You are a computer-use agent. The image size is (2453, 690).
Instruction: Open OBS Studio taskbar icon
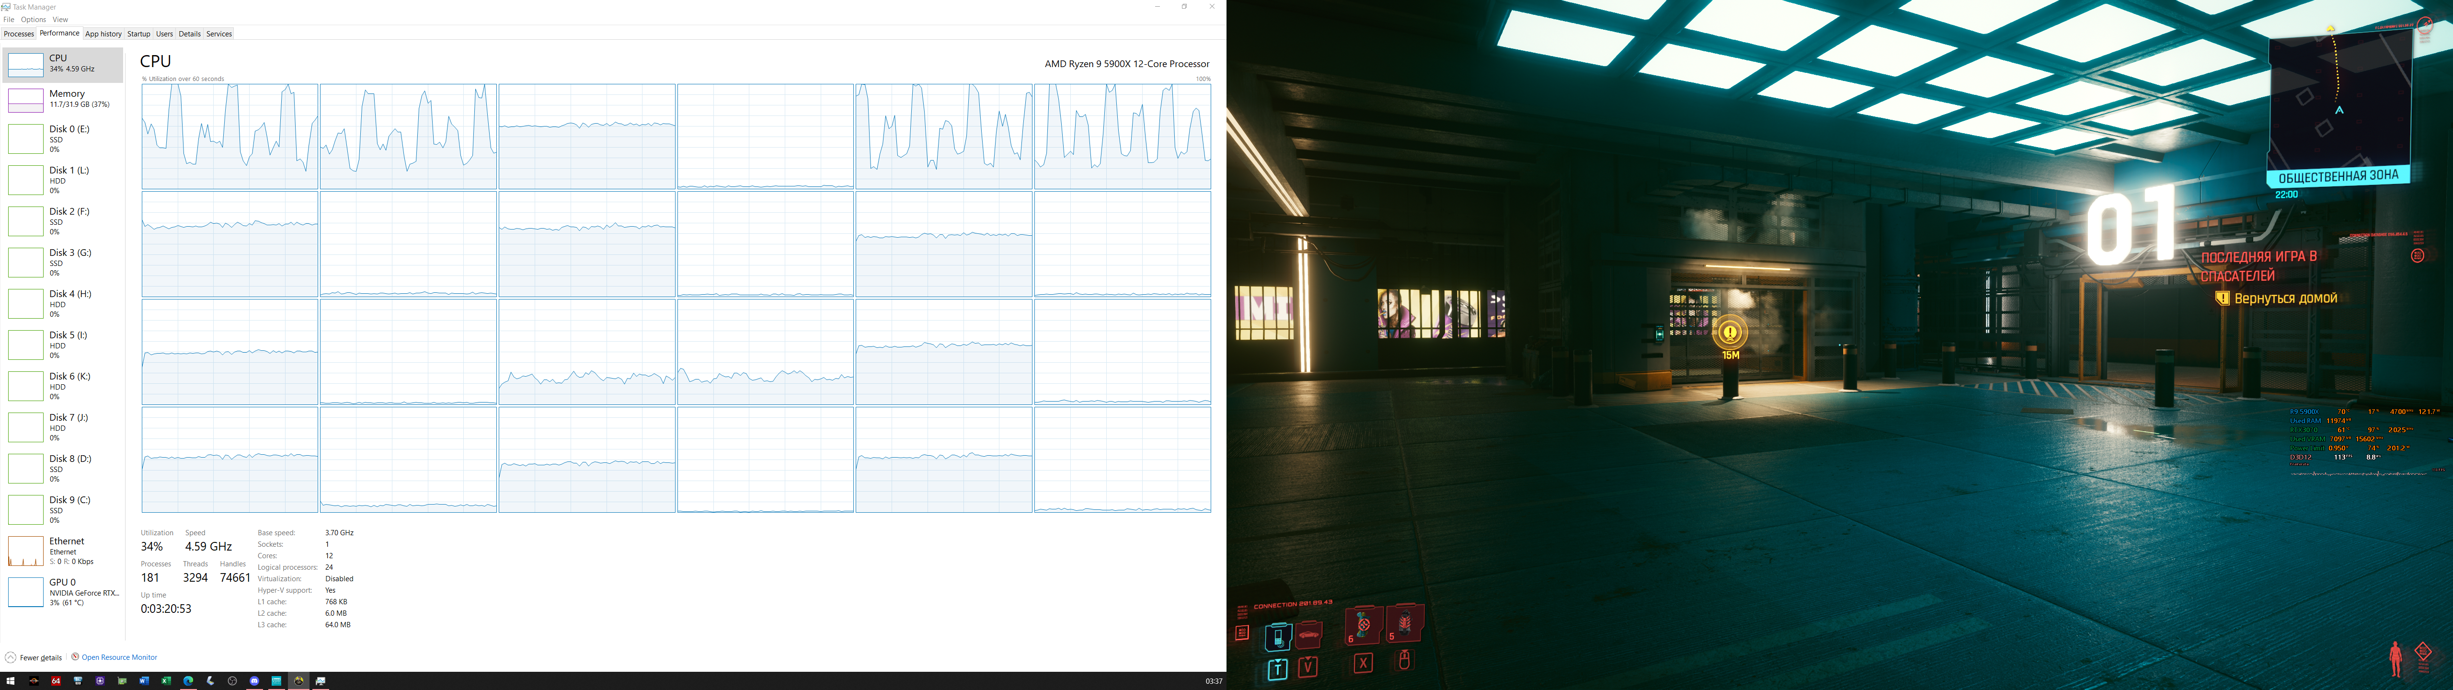(232, 680)
